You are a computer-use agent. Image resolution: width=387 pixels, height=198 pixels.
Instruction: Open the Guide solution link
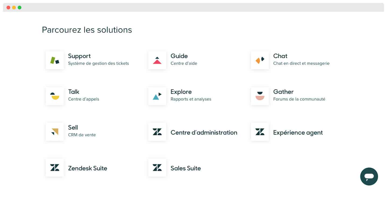[x=179, y=56]
